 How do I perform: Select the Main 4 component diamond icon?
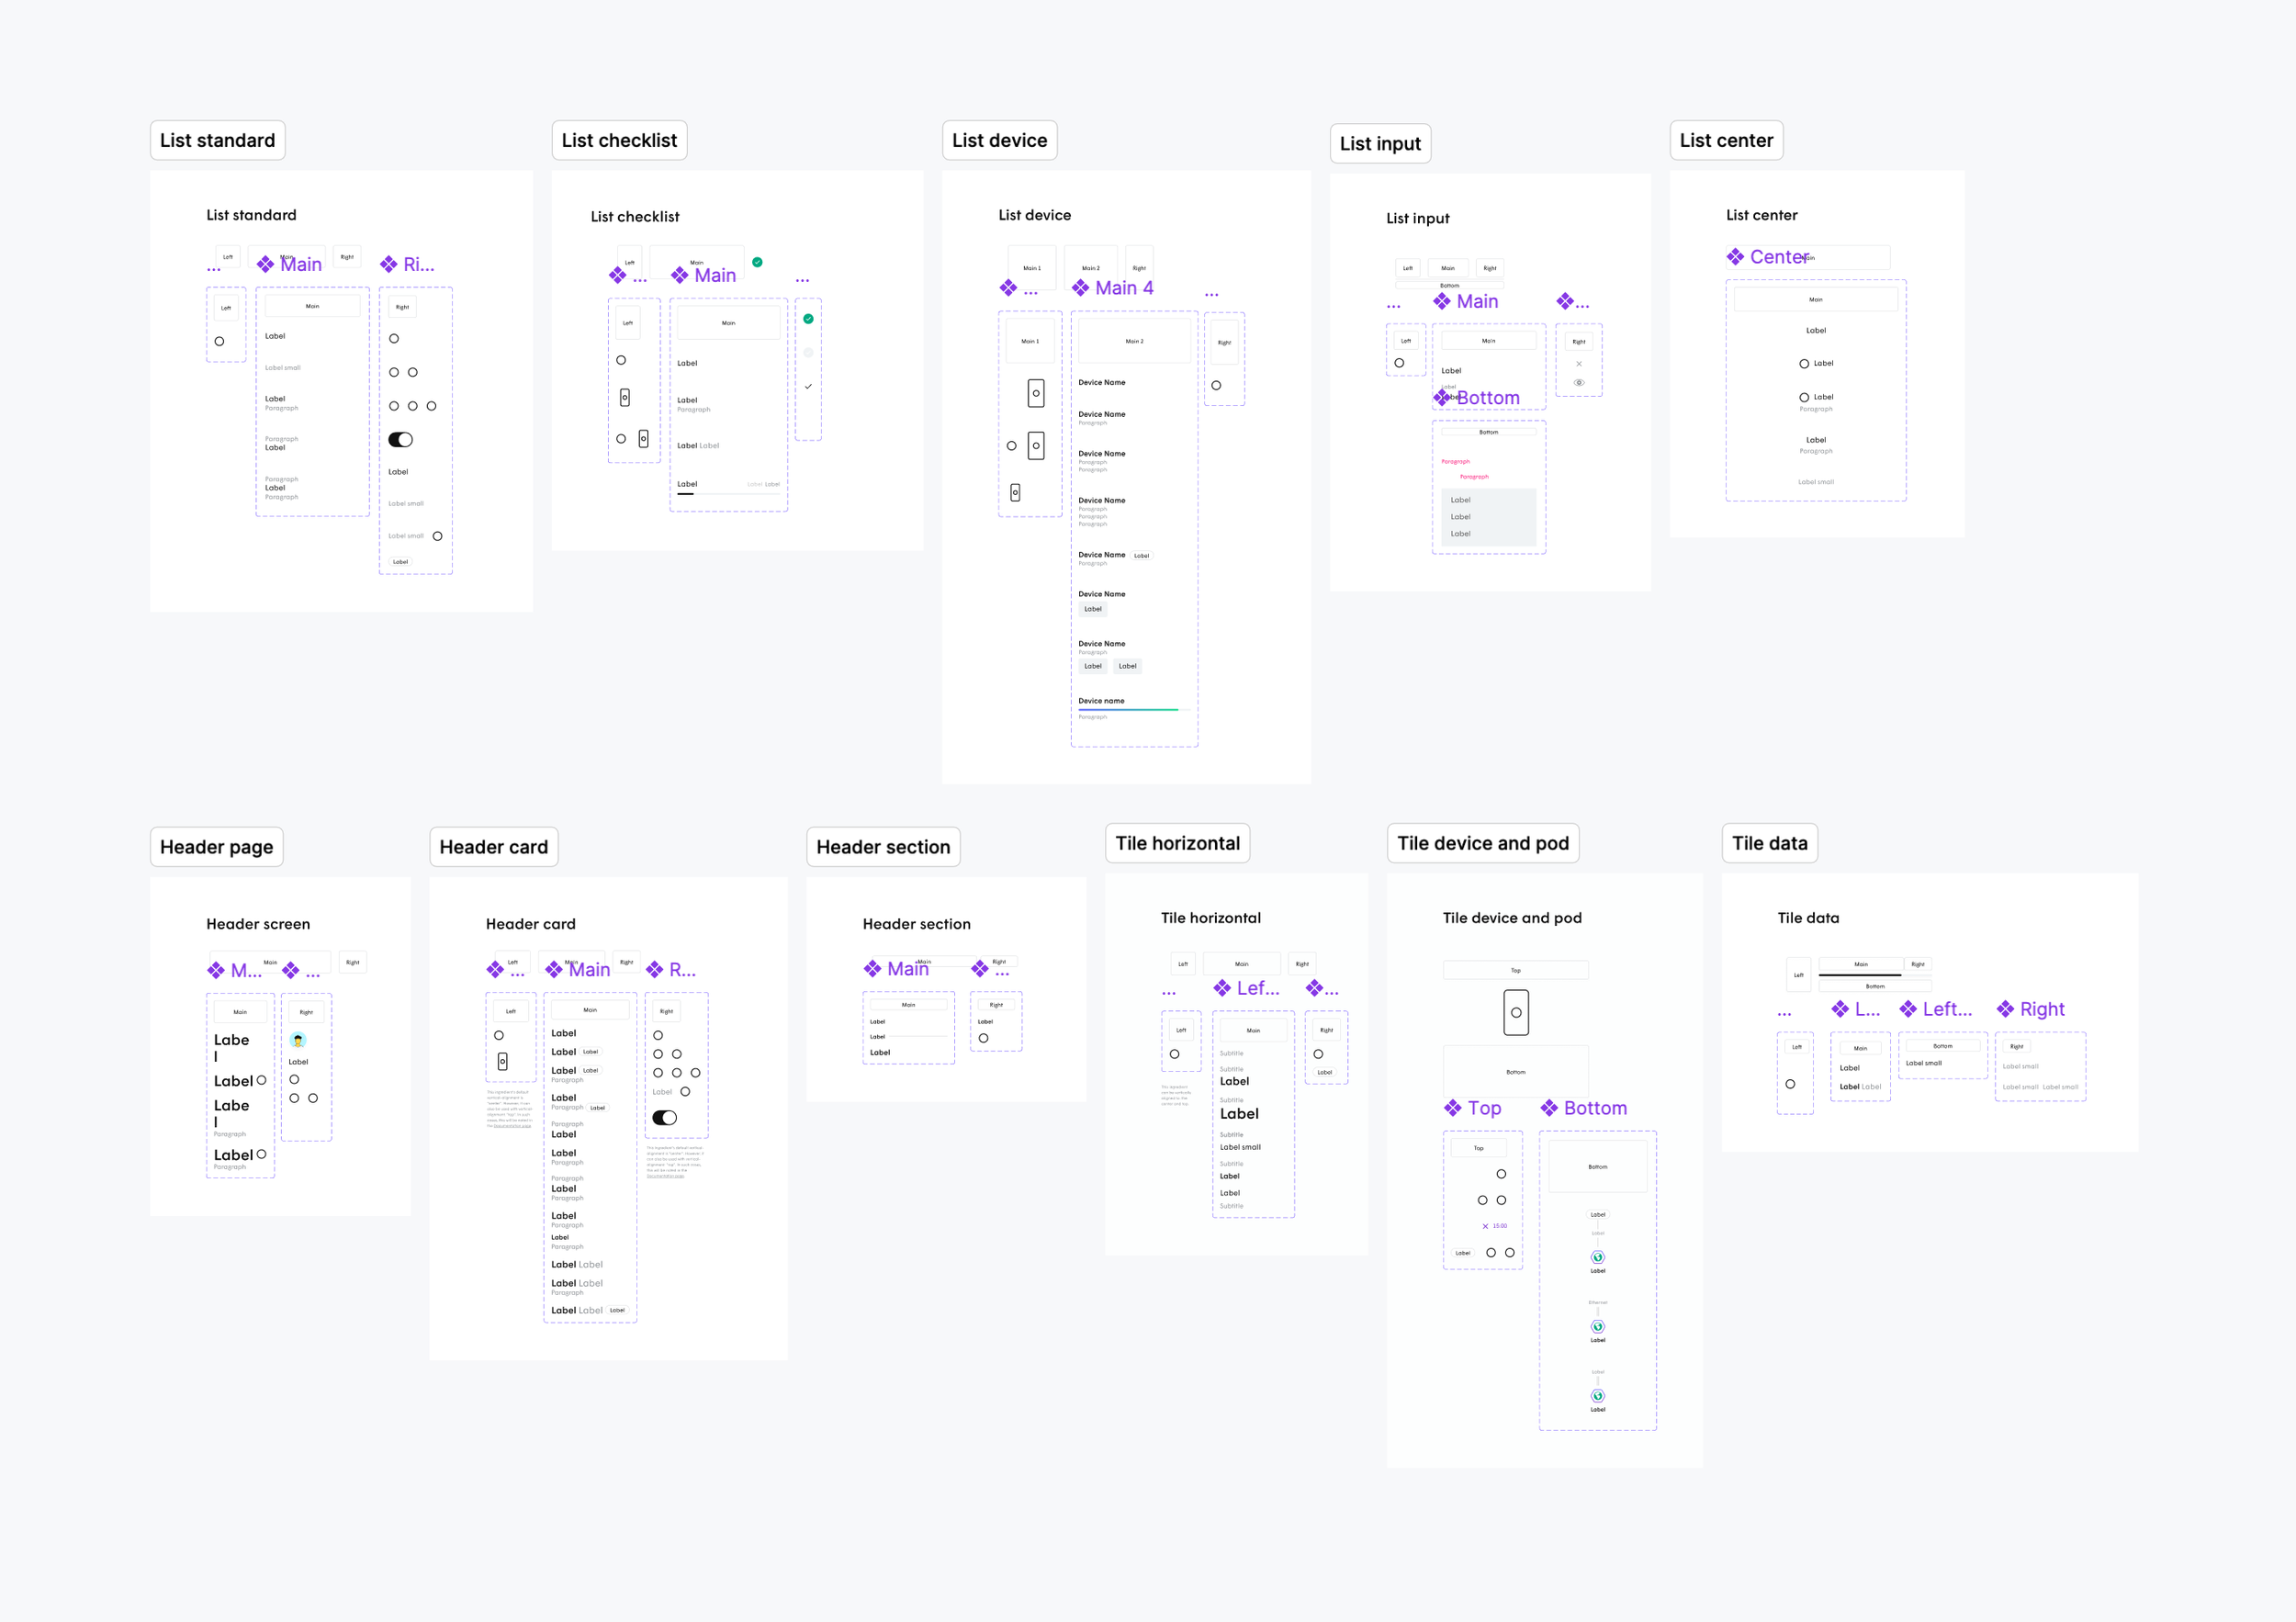click(x=1081, y=288)
